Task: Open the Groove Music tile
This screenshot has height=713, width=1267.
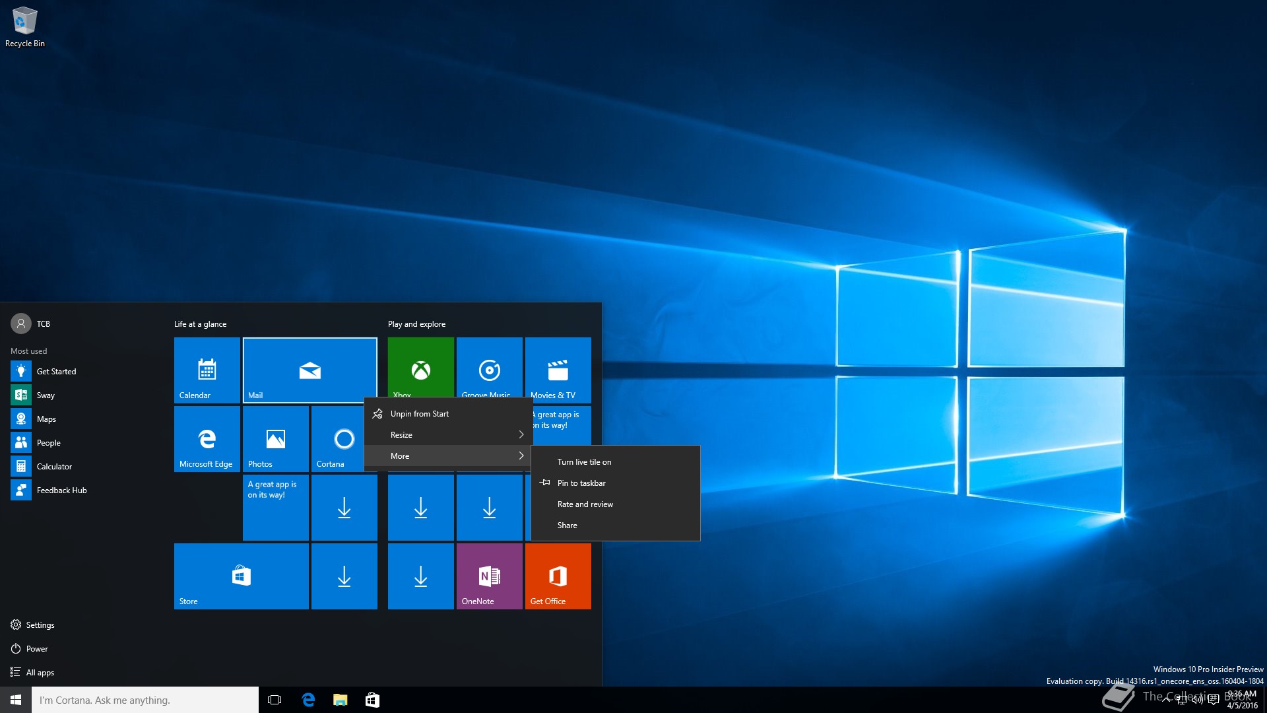Action: (x=490, y=367)
